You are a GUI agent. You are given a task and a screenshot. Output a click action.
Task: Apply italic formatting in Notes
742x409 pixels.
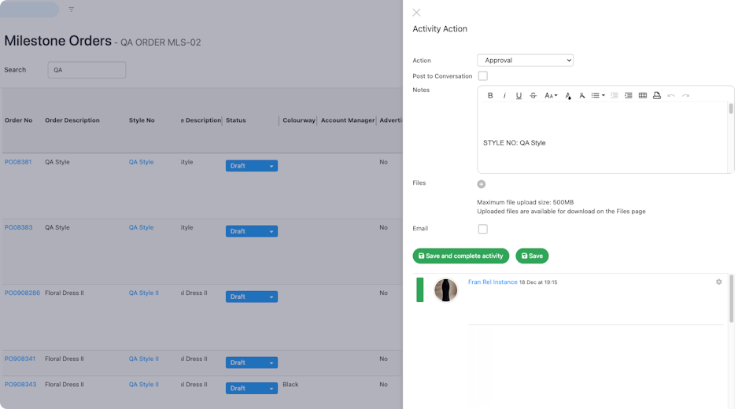coord(504,95)
